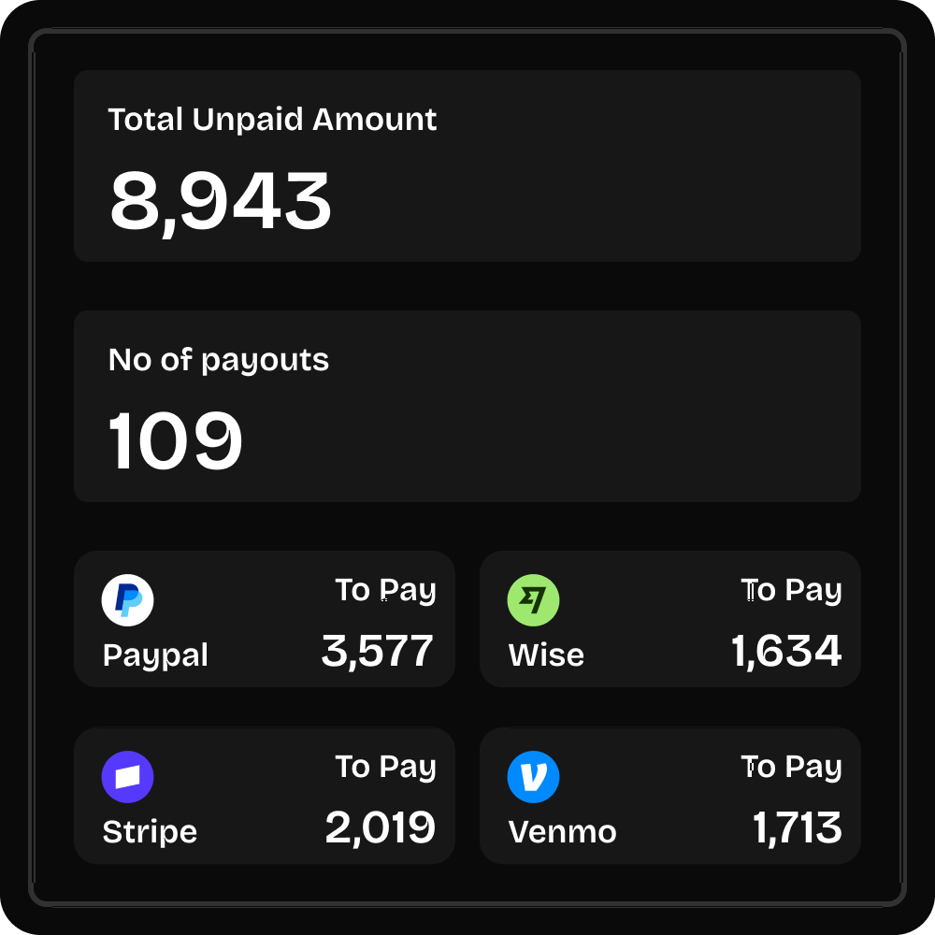The image size is (935, 935).
Task: Click Stripe's 2,019 amount
Action: (381, 828)
